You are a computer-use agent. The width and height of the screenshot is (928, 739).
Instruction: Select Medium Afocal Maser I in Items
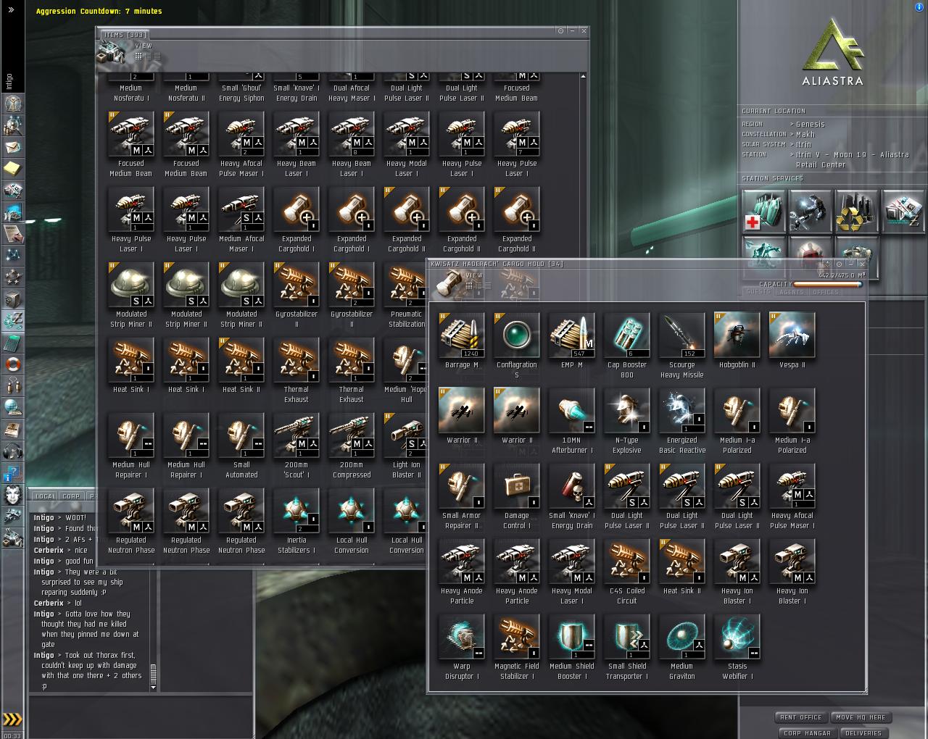click(241, 220)
